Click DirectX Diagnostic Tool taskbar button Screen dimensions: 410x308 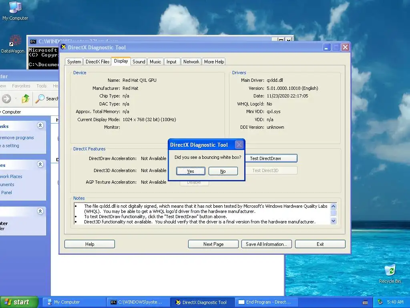click(203, 302)
